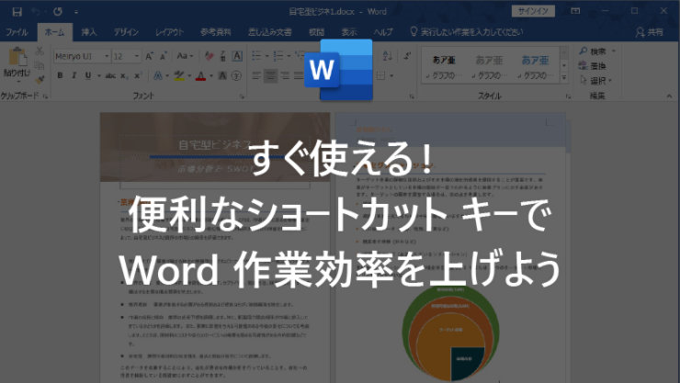
Task: Apply the yellow text highlight color
Action: click(179, 76)
